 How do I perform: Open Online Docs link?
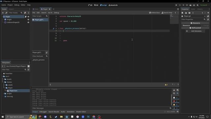click(x=155, y=13)
